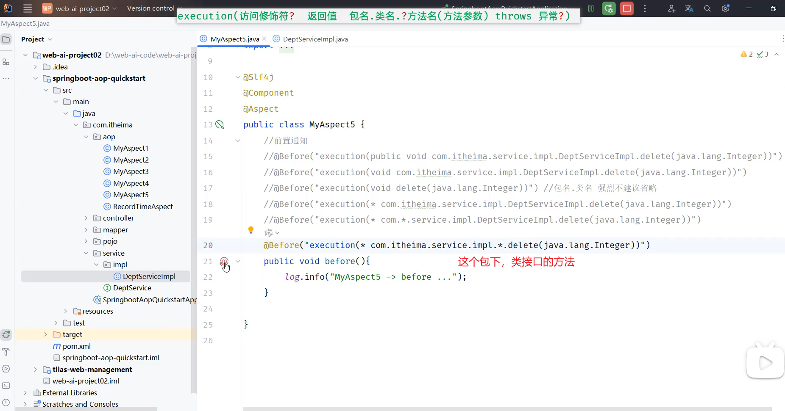Open RecordTimeAspect class
The height and width of the screenshot is (411, 785).
point(138,207)
